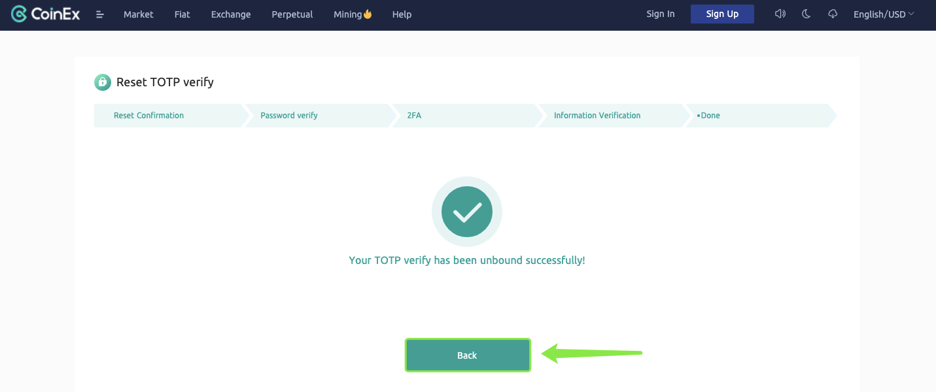Expand the English/USD language dropdown
936x392 pixels.
(x=884, y=14)
